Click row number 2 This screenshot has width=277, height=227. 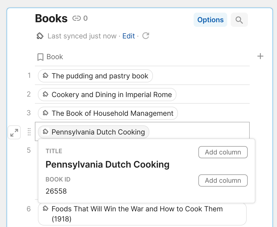(x=29, y=94)
